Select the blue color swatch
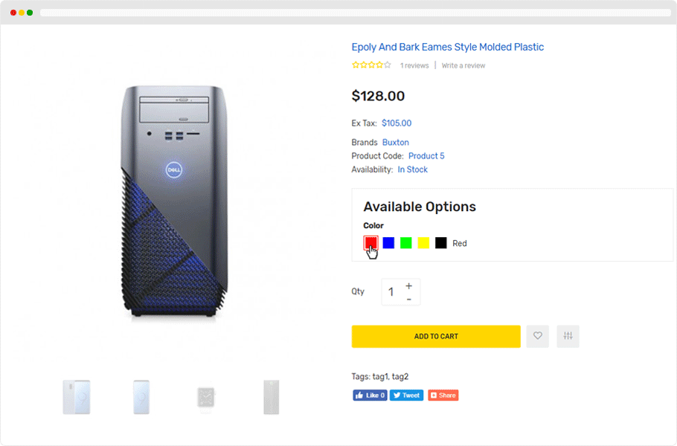 click(388, 243)
